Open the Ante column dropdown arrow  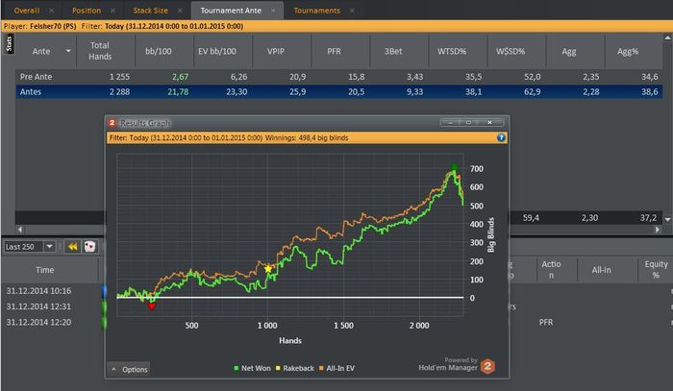[x=68, y=51]
